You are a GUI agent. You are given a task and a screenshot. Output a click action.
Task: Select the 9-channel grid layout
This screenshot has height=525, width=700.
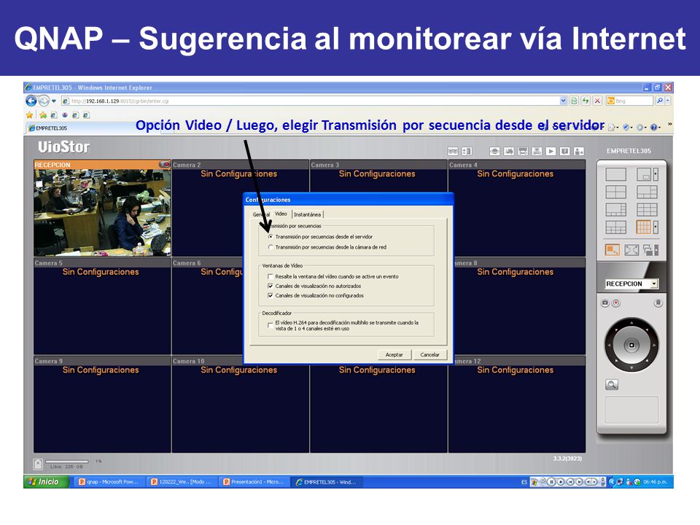click(647, 209)
